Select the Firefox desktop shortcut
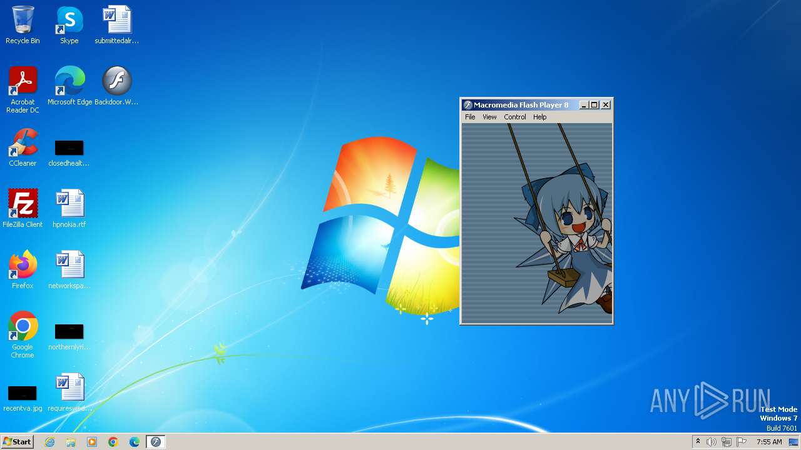801x450 pixels. [23, 270]
